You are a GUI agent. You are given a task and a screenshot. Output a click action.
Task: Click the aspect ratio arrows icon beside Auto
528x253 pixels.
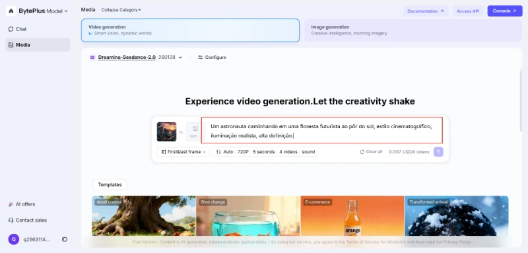click(x=218, y=152)
